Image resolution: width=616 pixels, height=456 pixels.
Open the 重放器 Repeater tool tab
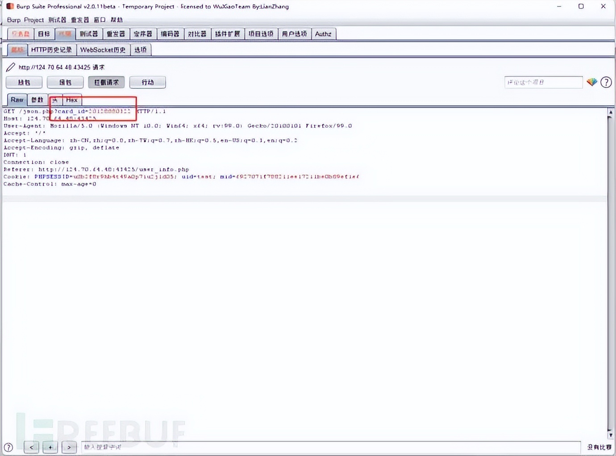[117, 33]
